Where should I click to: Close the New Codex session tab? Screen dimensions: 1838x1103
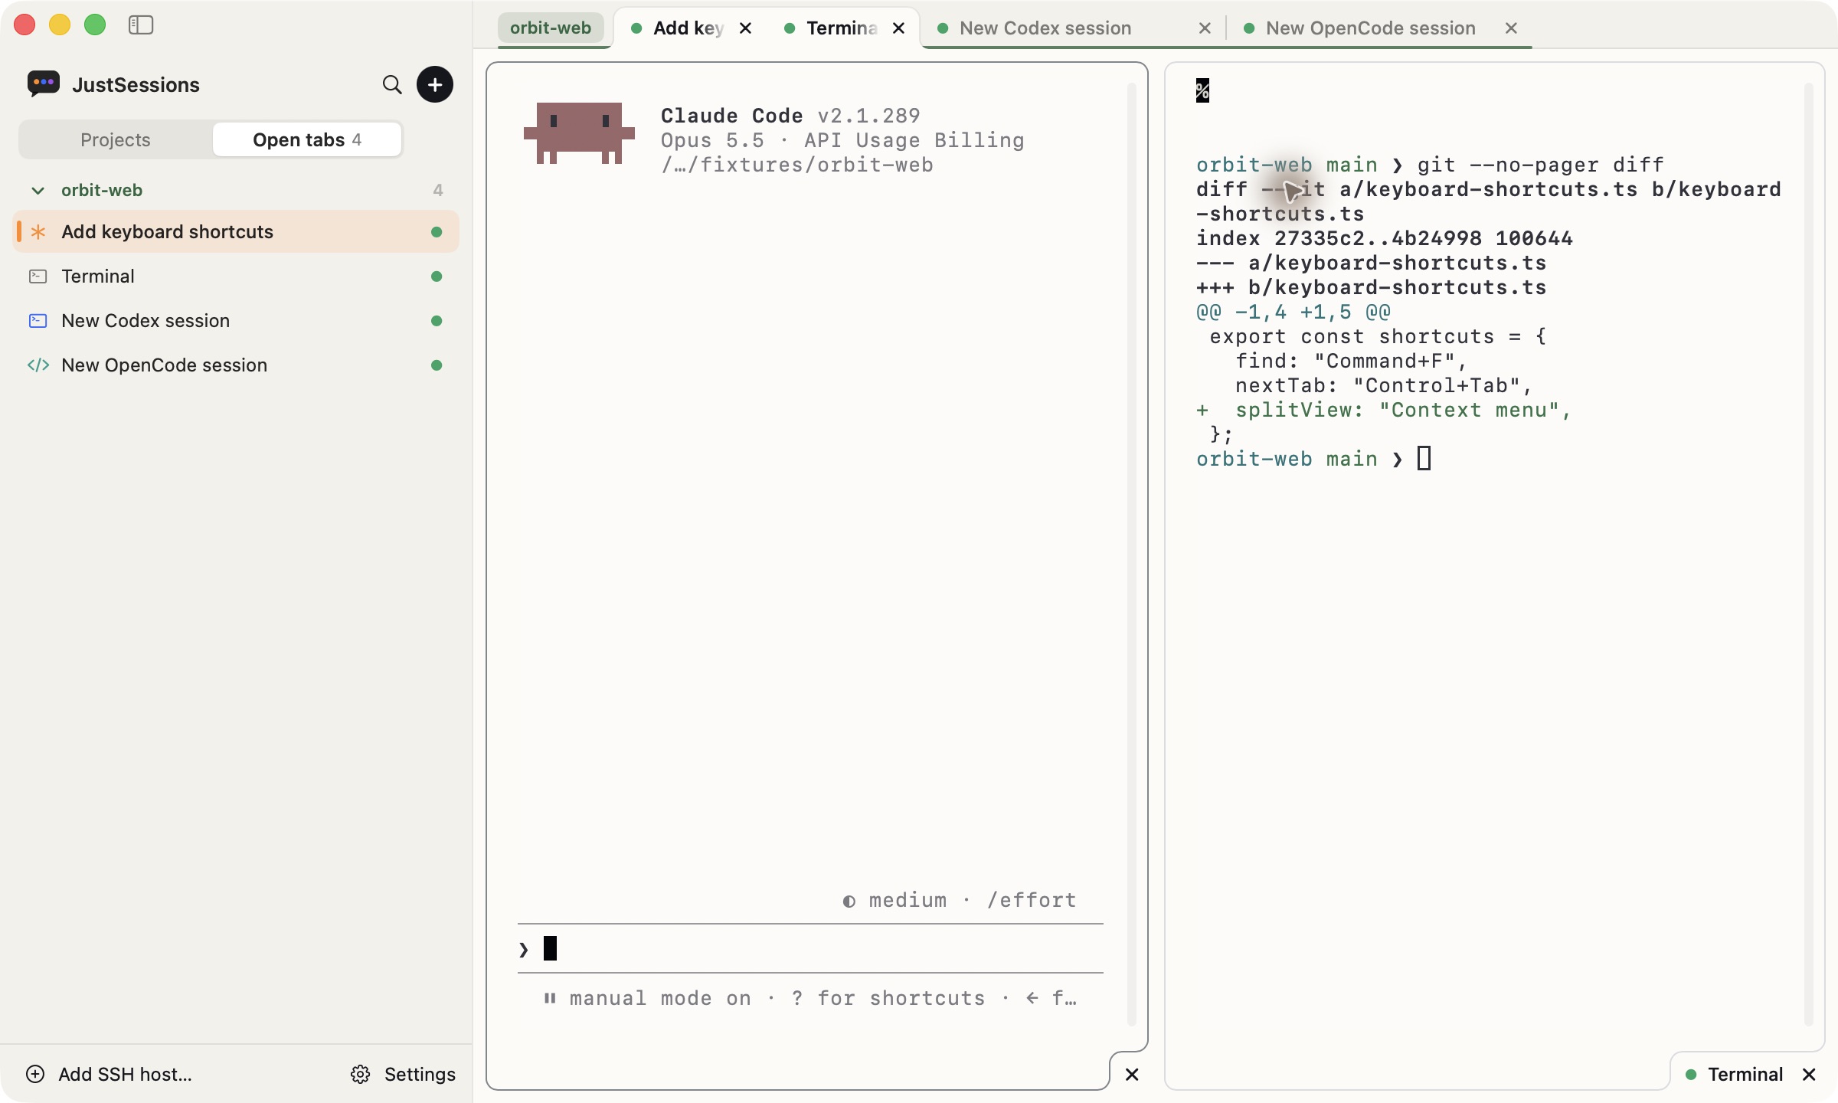[1205, 28]
